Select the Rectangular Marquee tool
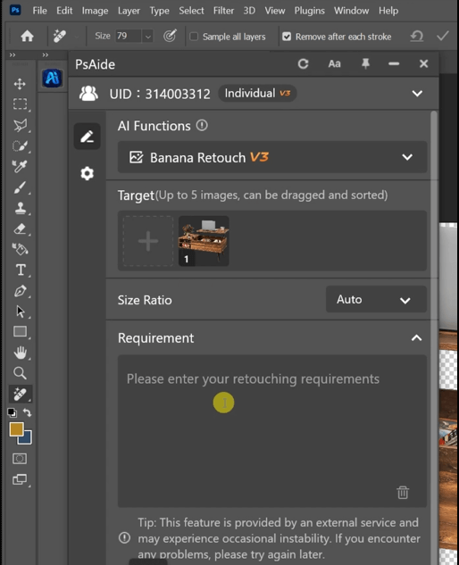Viewport: 459px width, 565px height. coord(20,104)
